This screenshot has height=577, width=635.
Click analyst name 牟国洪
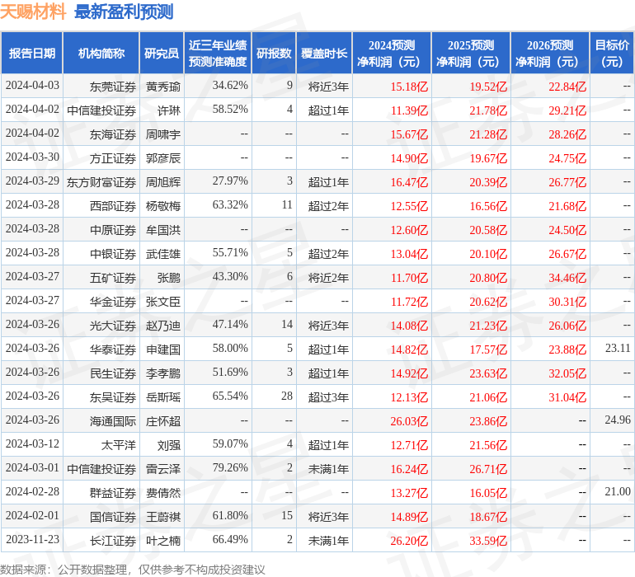click(162, 230)
